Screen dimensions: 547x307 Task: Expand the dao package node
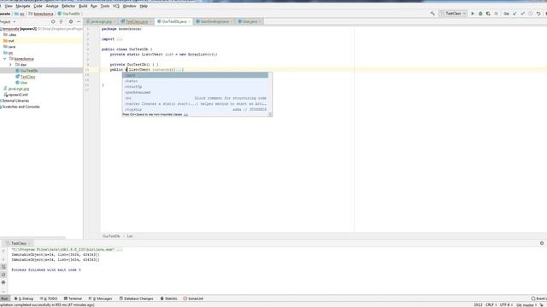[x=10, y=65]
